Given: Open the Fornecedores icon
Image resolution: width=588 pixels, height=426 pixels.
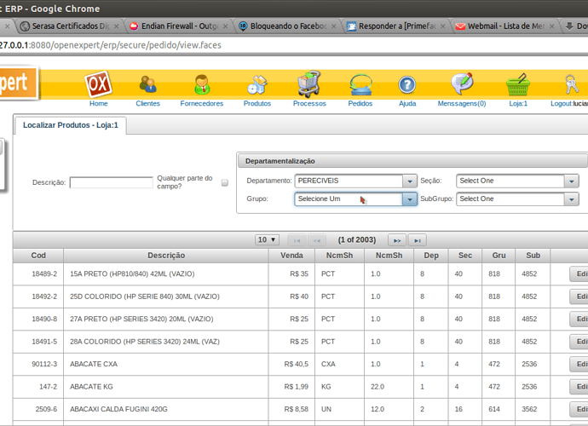Looking at the screenshot, I should [x=202, y=84].
